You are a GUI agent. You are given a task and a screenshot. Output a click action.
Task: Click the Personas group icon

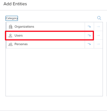[x=10, y=44]
